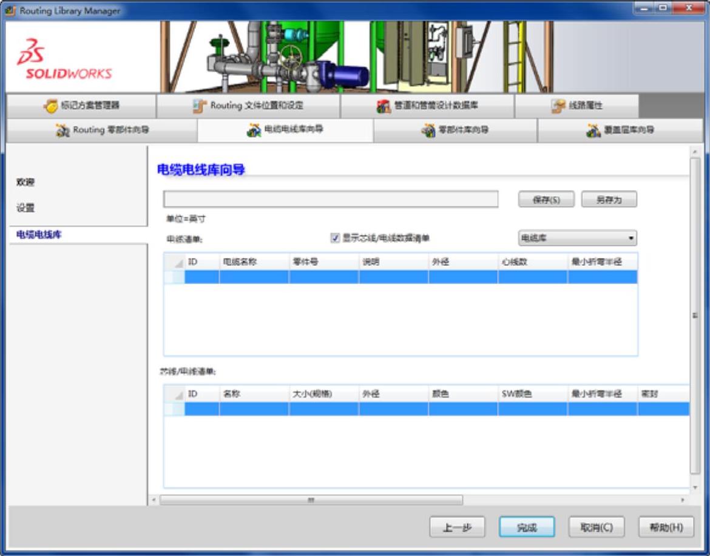The width and height of the screenshot is (710, 556).
Task: Switch to the 电缆电线库向导 tab
Action: tap(285, 130)
